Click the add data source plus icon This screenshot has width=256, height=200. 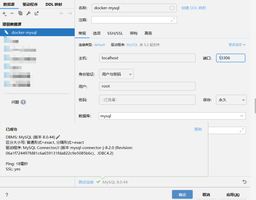coord(4,14)
